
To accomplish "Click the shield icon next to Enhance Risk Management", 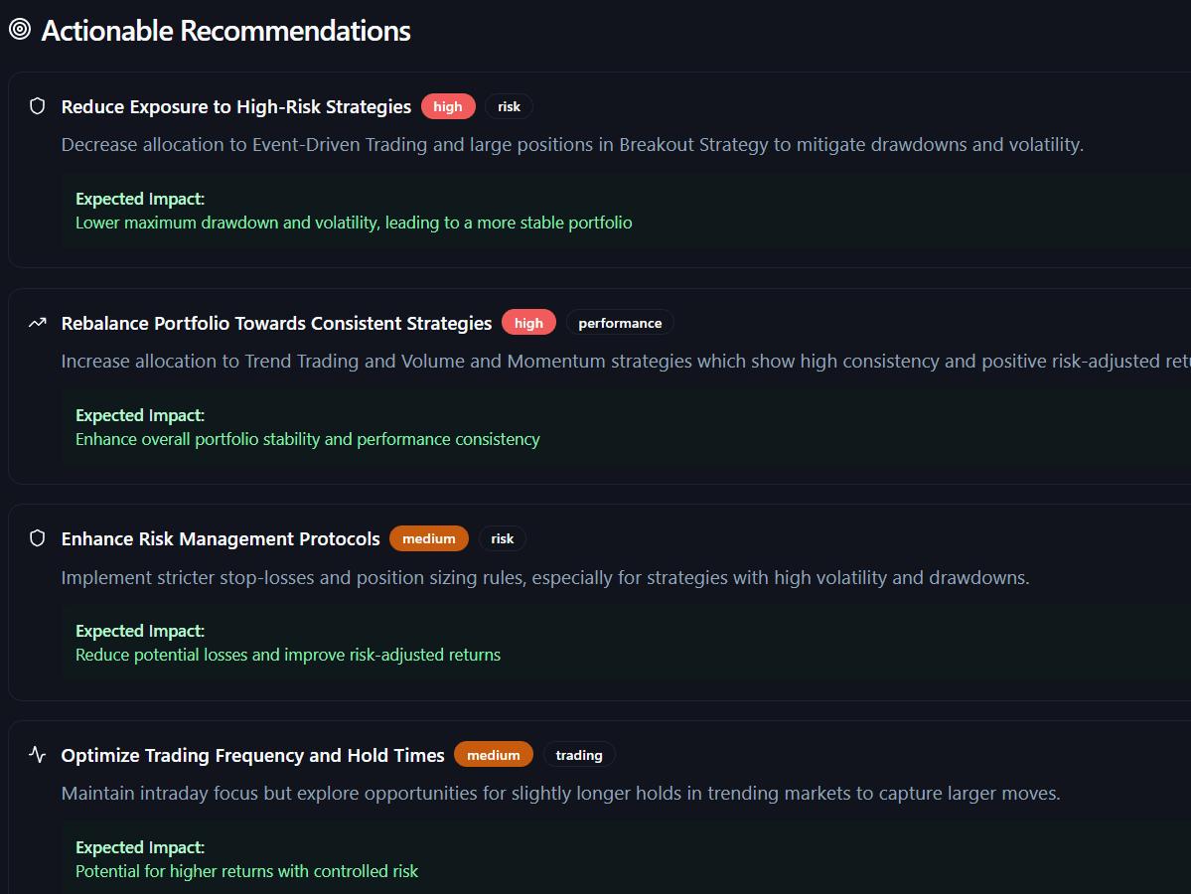I will coord(37,536).
